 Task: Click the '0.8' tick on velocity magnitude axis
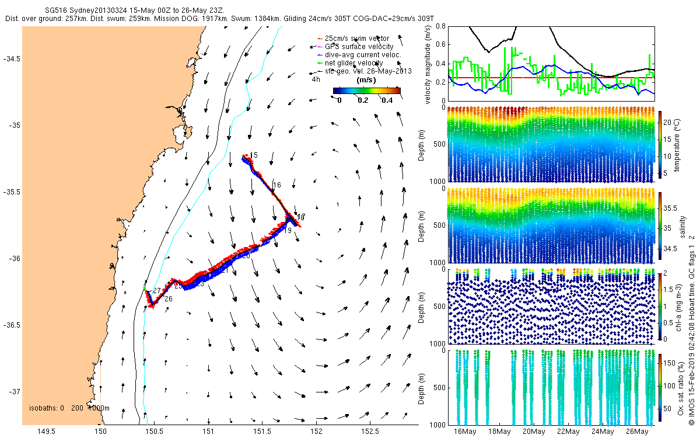440,26
